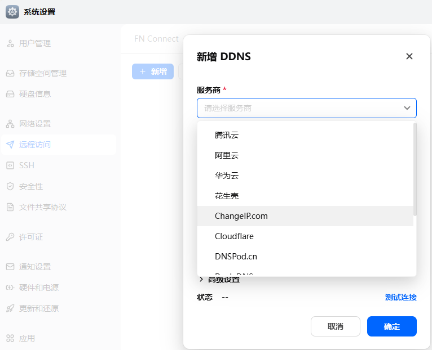Click the 服务商 provider dropdown field
Screen dimensions: 432x350
pos(307,108)
